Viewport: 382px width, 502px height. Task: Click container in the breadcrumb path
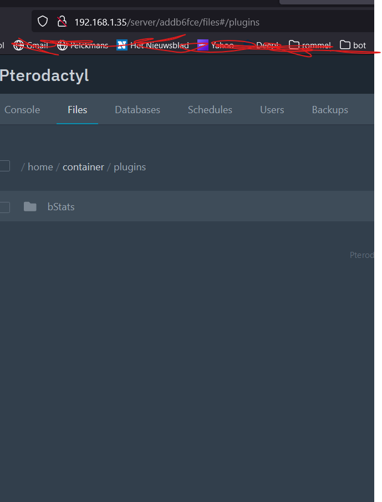[x=83, y=166]
